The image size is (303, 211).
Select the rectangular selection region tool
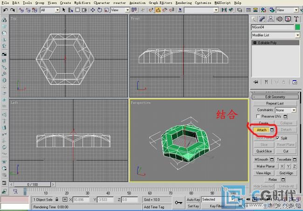[x=77, y=10]
